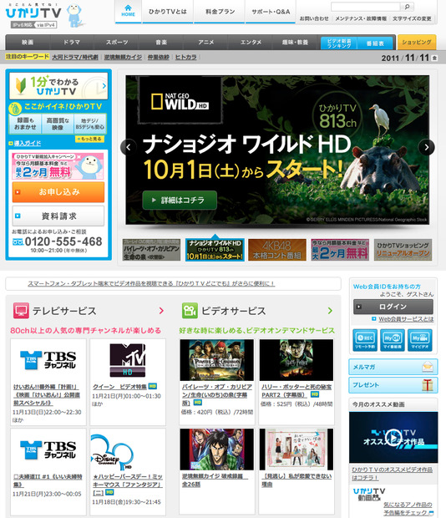Click the MTV HD channel logo

click(128, 360)
